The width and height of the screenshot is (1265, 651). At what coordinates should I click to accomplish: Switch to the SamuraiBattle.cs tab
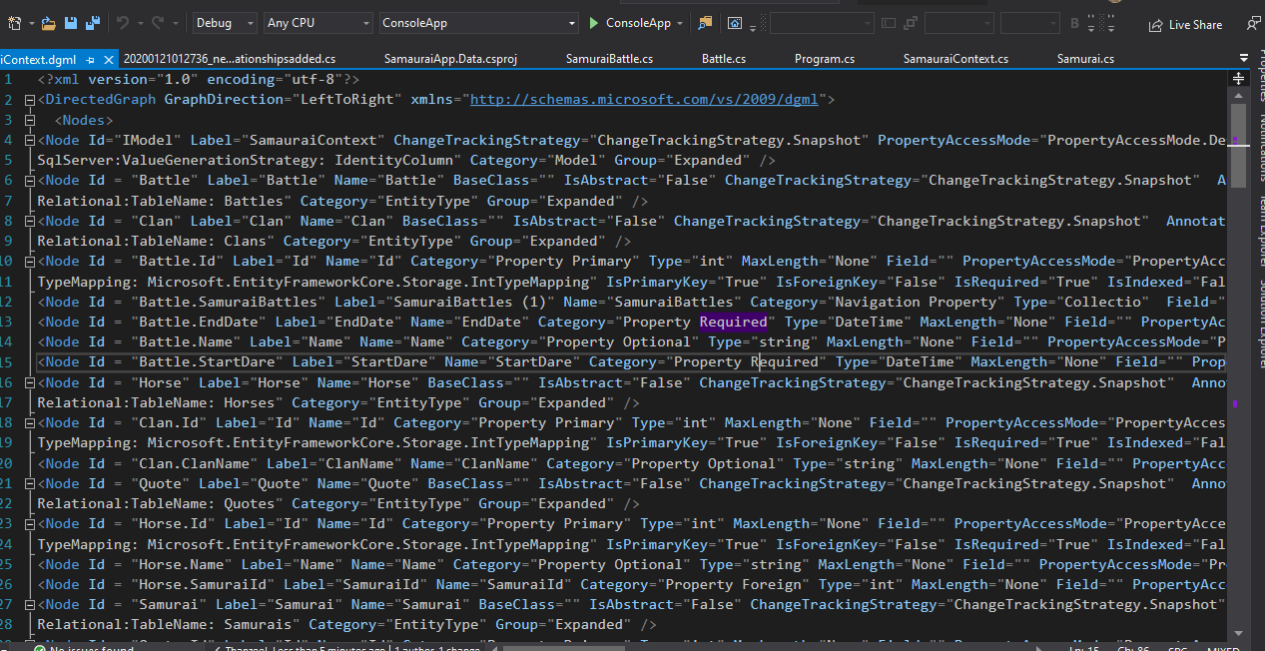coord(609,59)
